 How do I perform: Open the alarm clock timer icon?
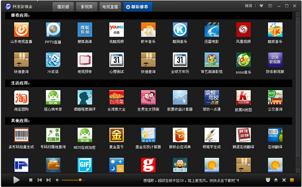click(x=268, y=180)
